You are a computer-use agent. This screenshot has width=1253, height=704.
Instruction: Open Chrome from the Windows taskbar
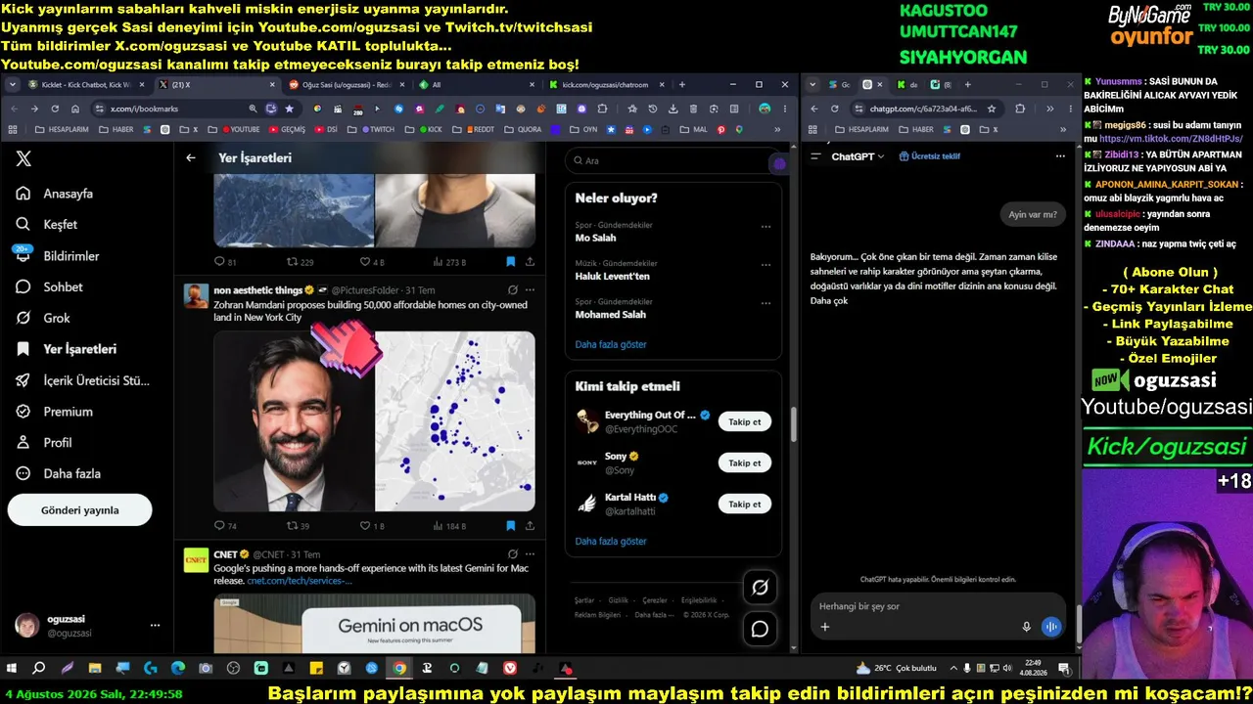[x=399, y=669]
